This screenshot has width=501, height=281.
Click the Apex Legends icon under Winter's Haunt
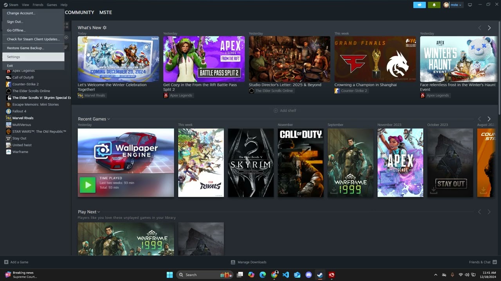coord(422,95)
